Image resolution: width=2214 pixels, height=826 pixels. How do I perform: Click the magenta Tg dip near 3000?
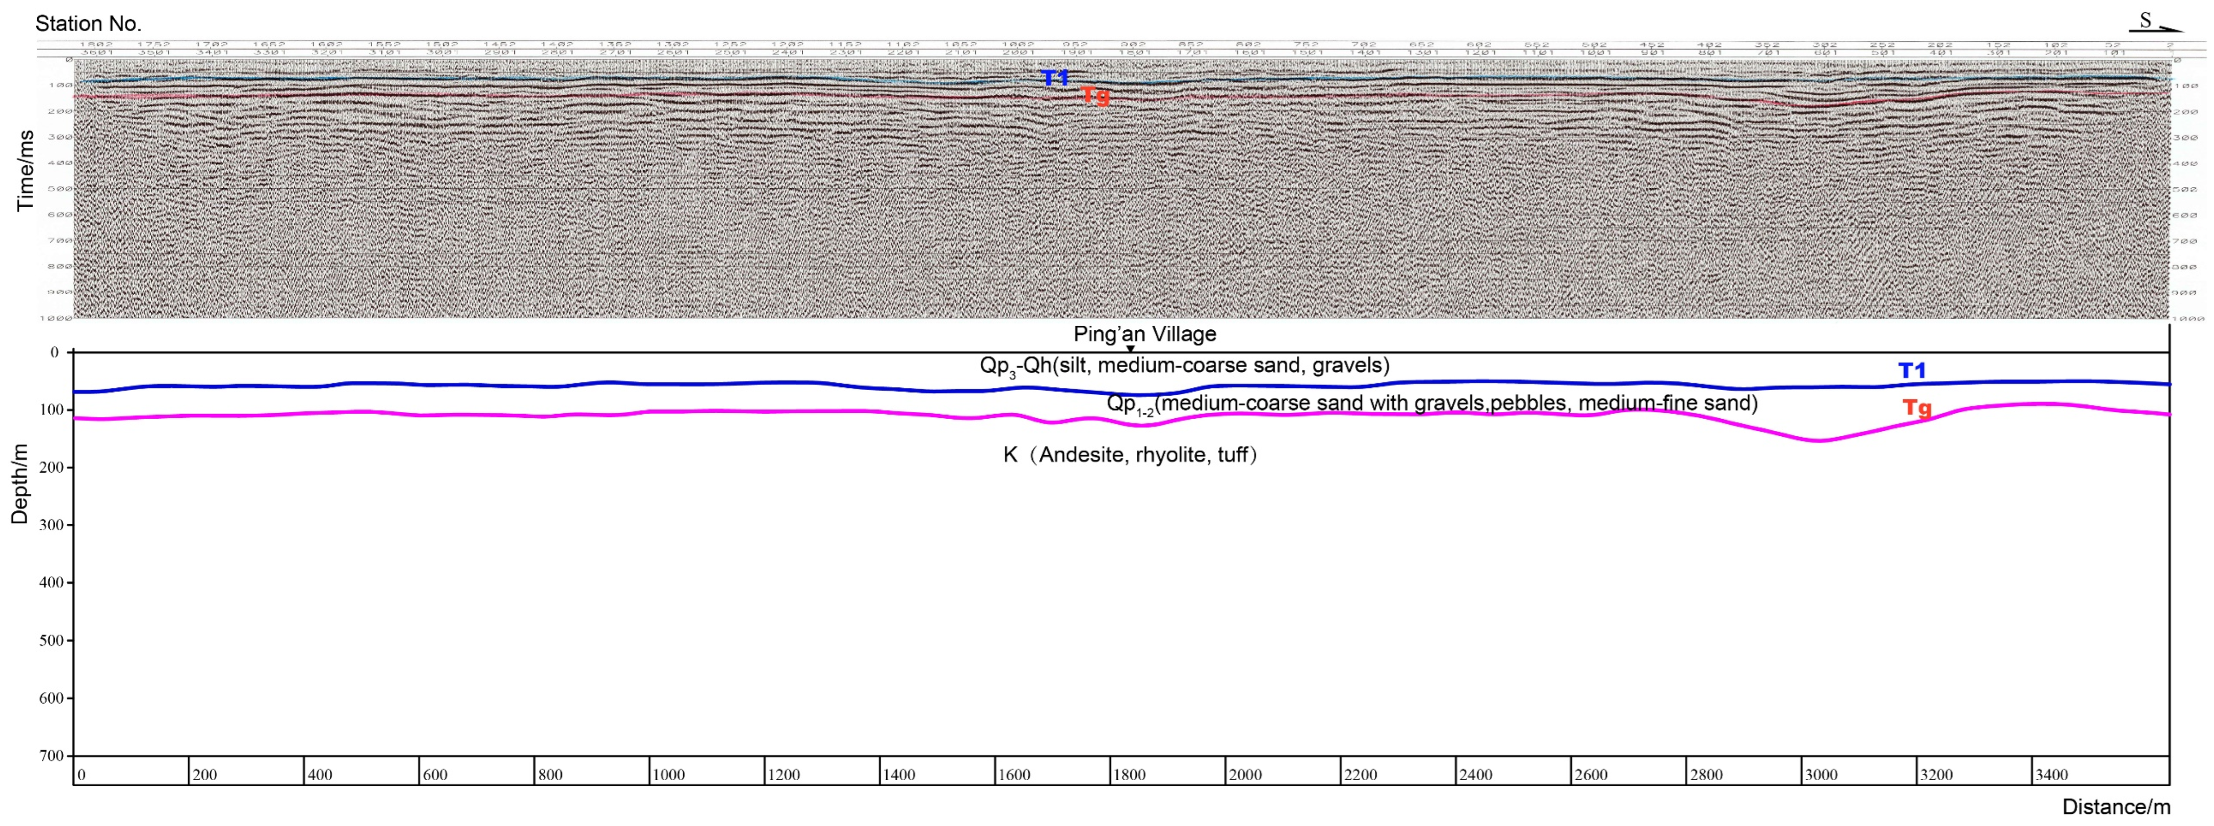pos(1820,440)
